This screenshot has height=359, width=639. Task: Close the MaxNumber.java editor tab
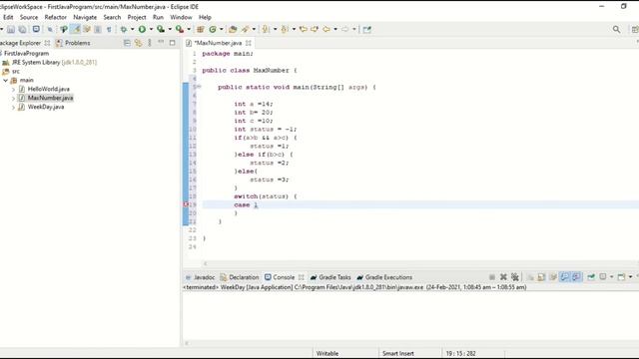(249, 43)
